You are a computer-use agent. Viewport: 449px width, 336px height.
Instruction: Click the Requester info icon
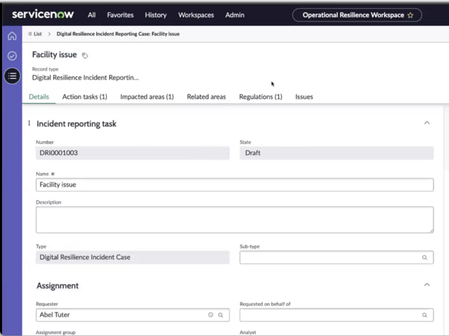(x=210, y=315)
